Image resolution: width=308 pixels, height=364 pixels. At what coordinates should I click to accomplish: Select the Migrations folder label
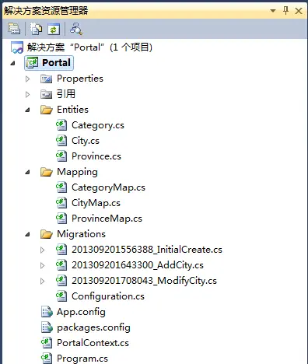pyautogui.click(x=81, y=234)
